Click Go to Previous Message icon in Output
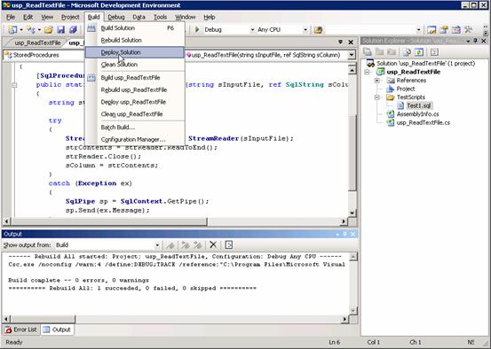The image size is (491, 349). click(x=186, y=245)
